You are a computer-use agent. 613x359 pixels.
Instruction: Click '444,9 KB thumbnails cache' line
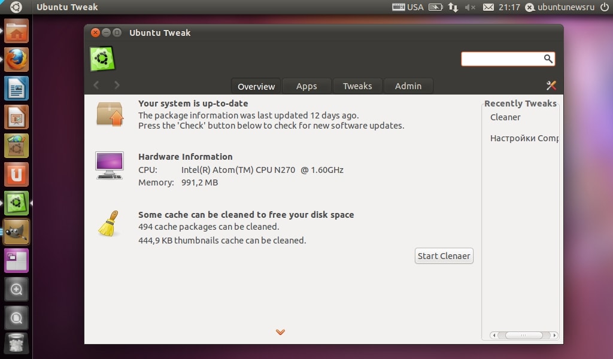click(x=222, y=241)
